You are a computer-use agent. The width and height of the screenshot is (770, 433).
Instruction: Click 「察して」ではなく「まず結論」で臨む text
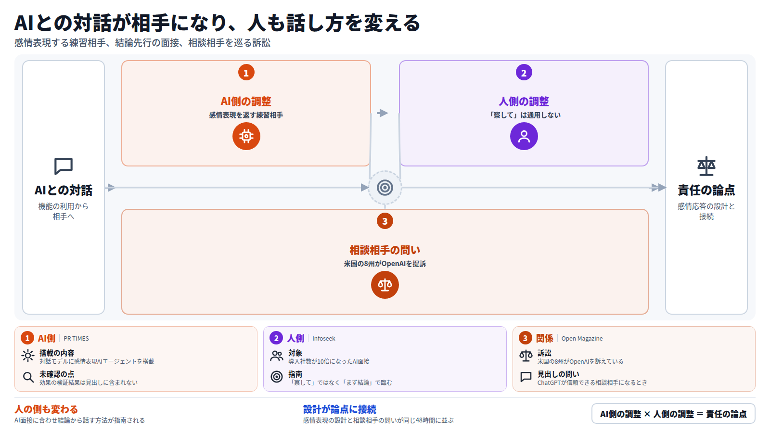click(340, 383)
